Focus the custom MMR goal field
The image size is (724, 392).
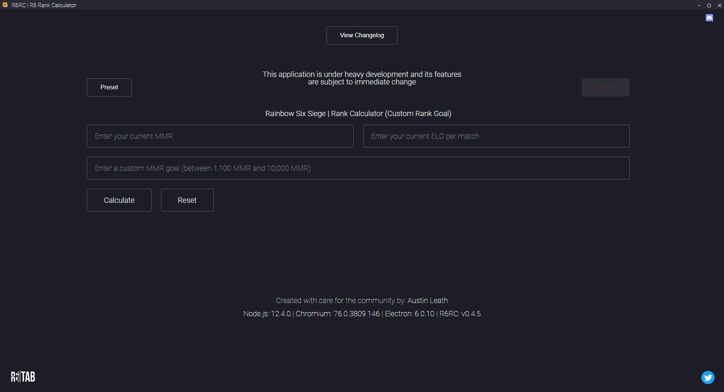point(358,168)
